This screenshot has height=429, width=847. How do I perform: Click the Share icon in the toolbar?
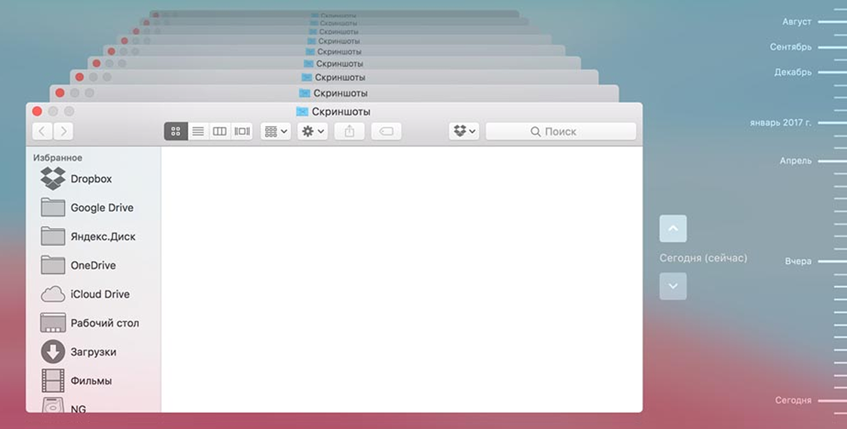click(349, 131)
